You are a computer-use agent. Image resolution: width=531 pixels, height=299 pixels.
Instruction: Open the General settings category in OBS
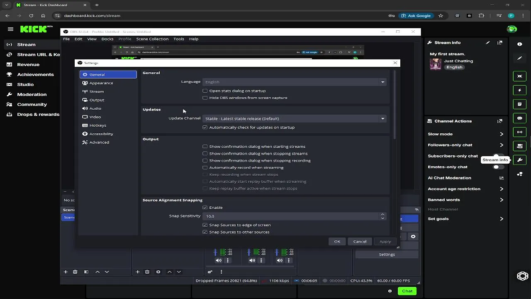[108, 74]
